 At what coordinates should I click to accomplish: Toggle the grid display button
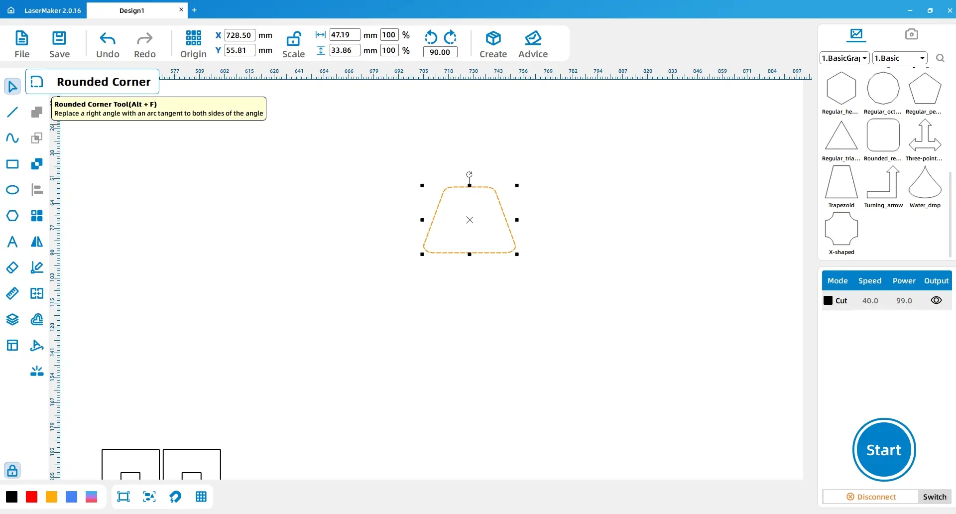click(x=201, y=497)
